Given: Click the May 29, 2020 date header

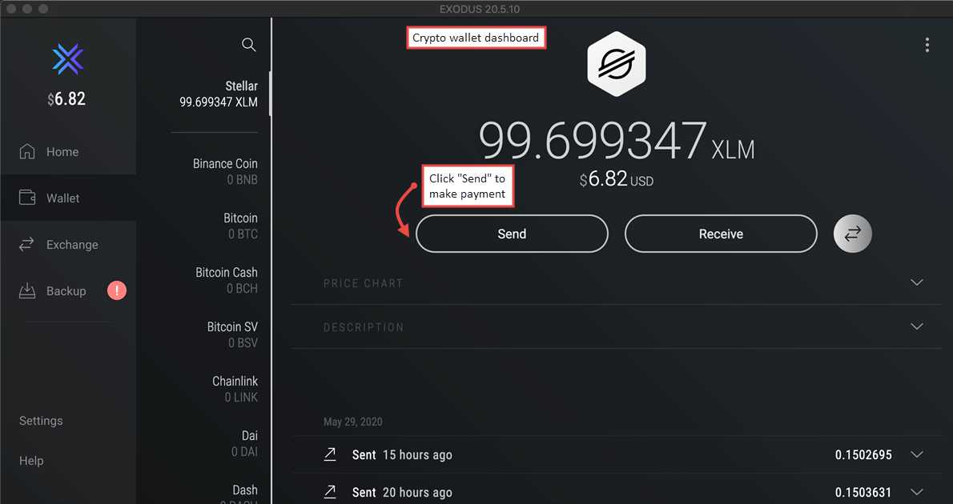Looking at the screenshot, I should coord(352,422).
